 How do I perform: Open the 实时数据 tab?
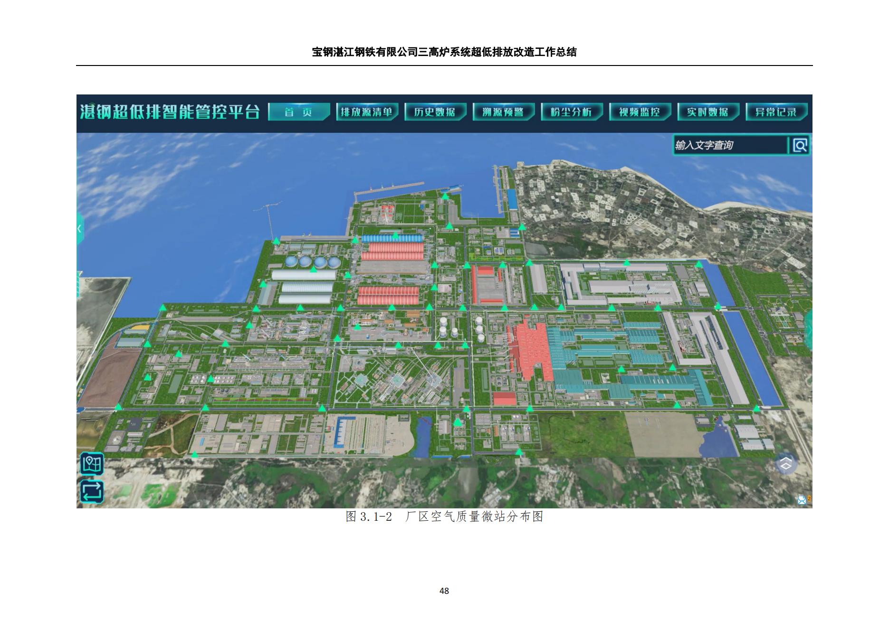click(x=708, y=112)
